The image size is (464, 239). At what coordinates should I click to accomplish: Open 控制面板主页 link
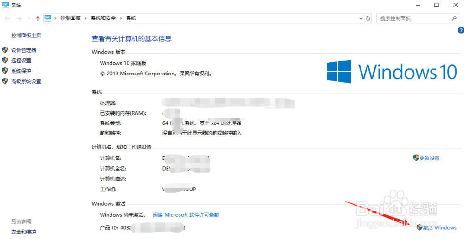point(26,35)
